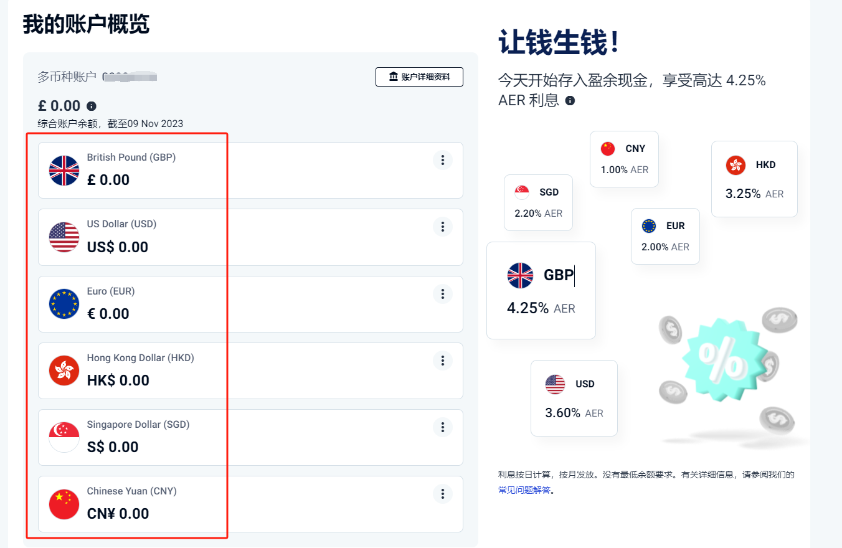Click the Singapore Dollar flag icon
This screenshot has height=548, width=842.
click(x=64, y=437)
